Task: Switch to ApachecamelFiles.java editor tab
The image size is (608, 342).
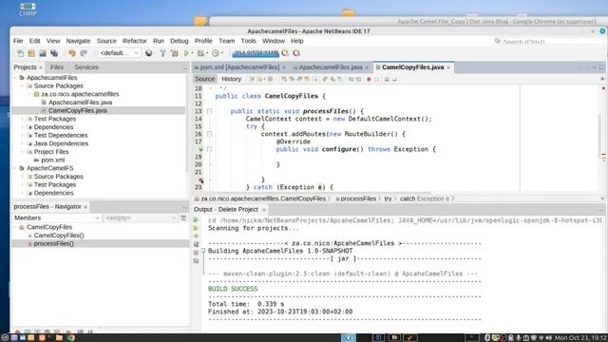Action: (x=331, y=67)
